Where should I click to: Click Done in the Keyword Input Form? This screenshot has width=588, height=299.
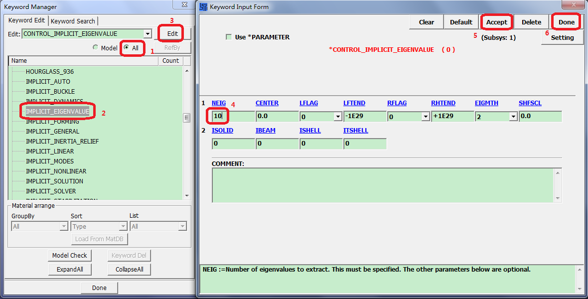click(x=566, y=22)
